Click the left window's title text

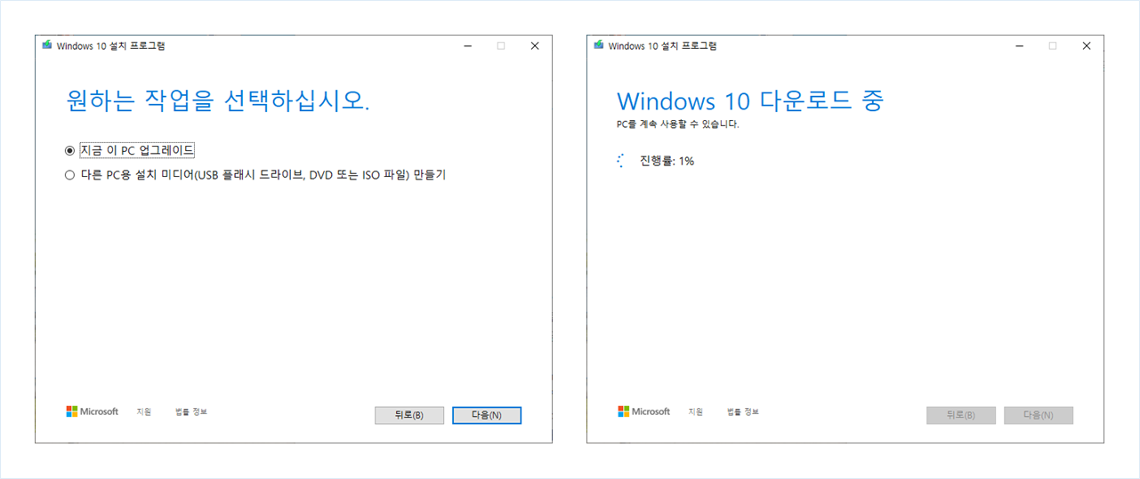110,46
